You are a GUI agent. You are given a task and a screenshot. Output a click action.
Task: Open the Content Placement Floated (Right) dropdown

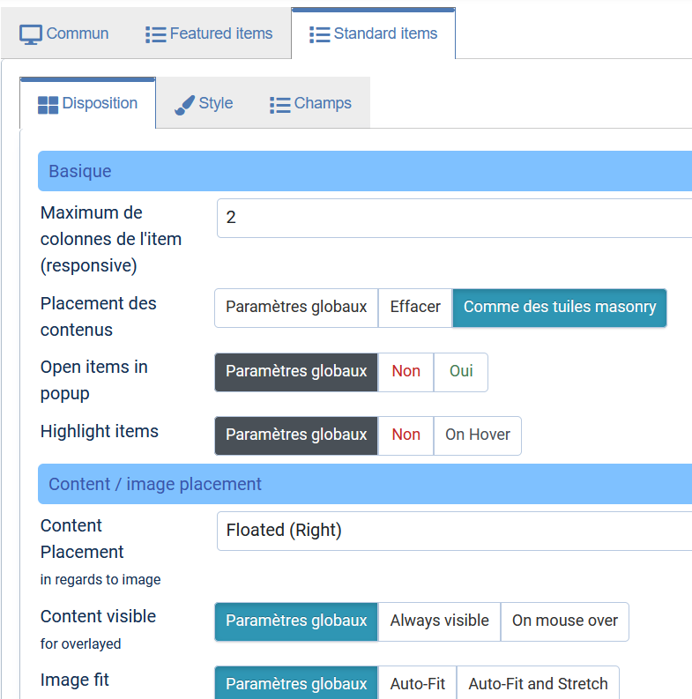pyautogui.click(x=454, y=531)
